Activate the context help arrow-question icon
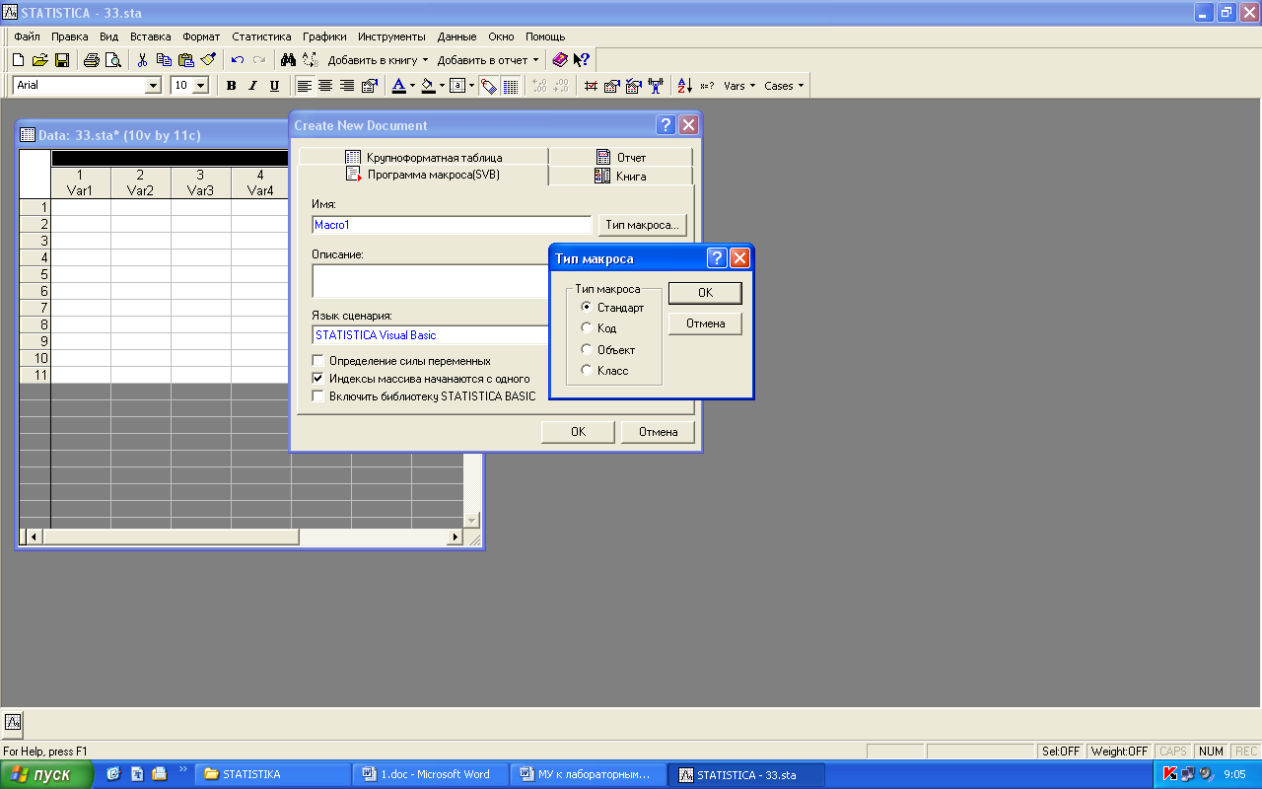1262x789 pixels. 582,60
